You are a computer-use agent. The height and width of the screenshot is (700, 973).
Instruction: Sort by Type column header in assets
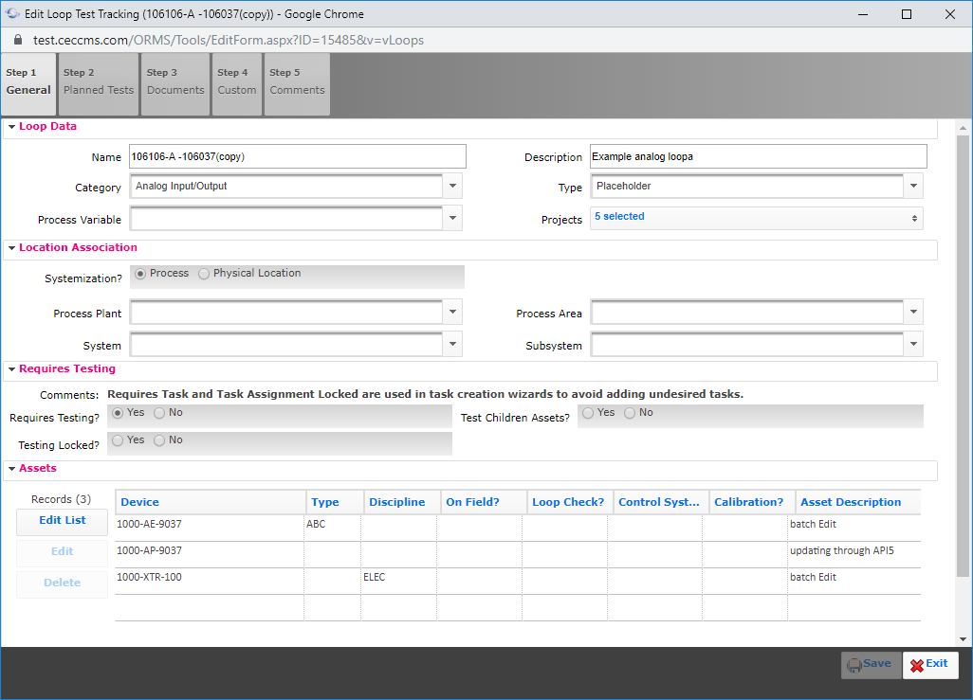pos(335,502)
